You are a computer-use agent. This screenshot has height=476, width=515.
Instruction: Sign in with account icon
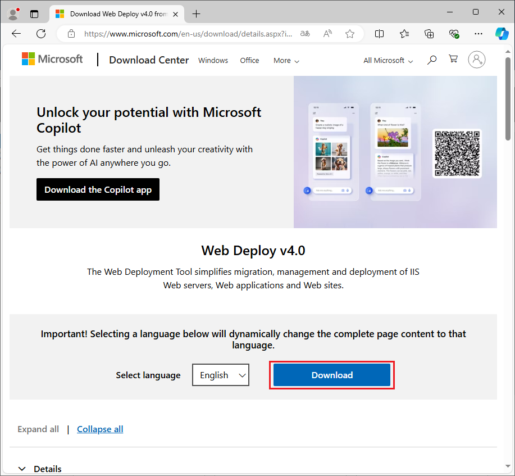(x=477, y=60)
